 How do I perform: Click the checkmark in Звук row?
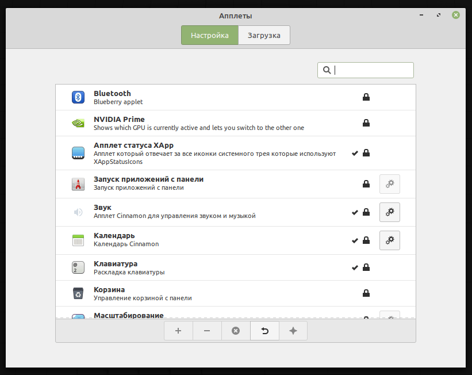point(355,213)
